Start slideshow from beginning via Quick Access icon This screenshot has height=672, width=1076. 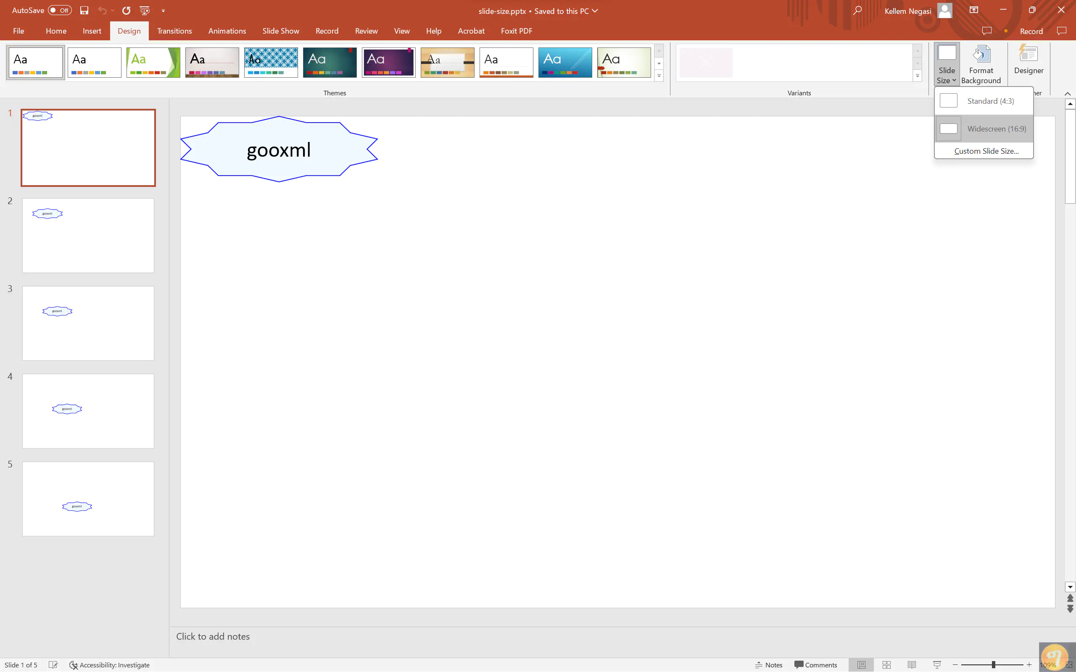145,10
